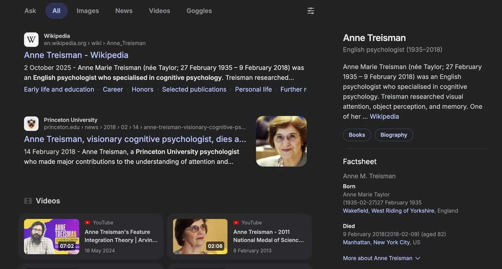Open the truncated Further section link
Viewport: 502px width, 269px height.
[293, 89]
